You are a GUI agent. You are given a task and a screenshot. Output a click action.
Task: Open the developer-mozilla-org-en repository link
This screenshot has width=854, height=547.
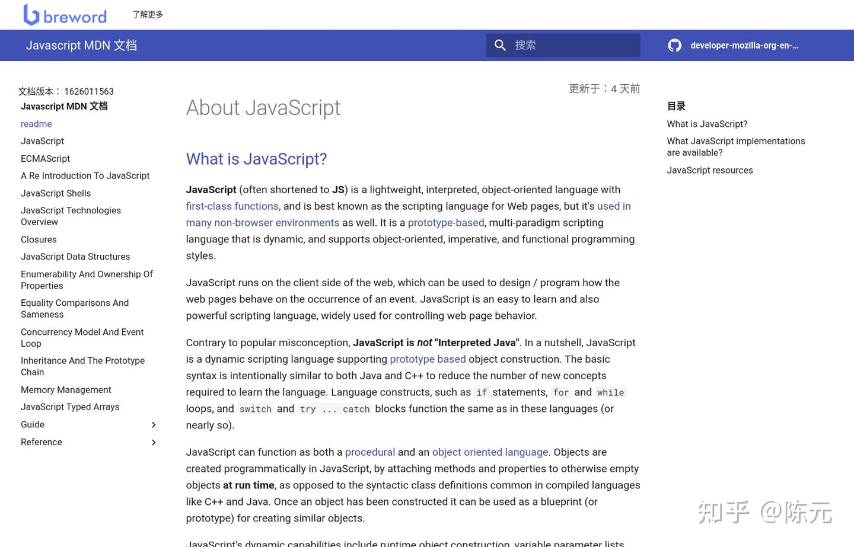click(744, 45)
